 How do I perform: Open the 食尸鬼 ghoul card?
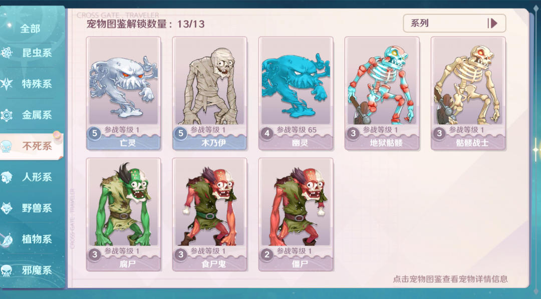210,214
